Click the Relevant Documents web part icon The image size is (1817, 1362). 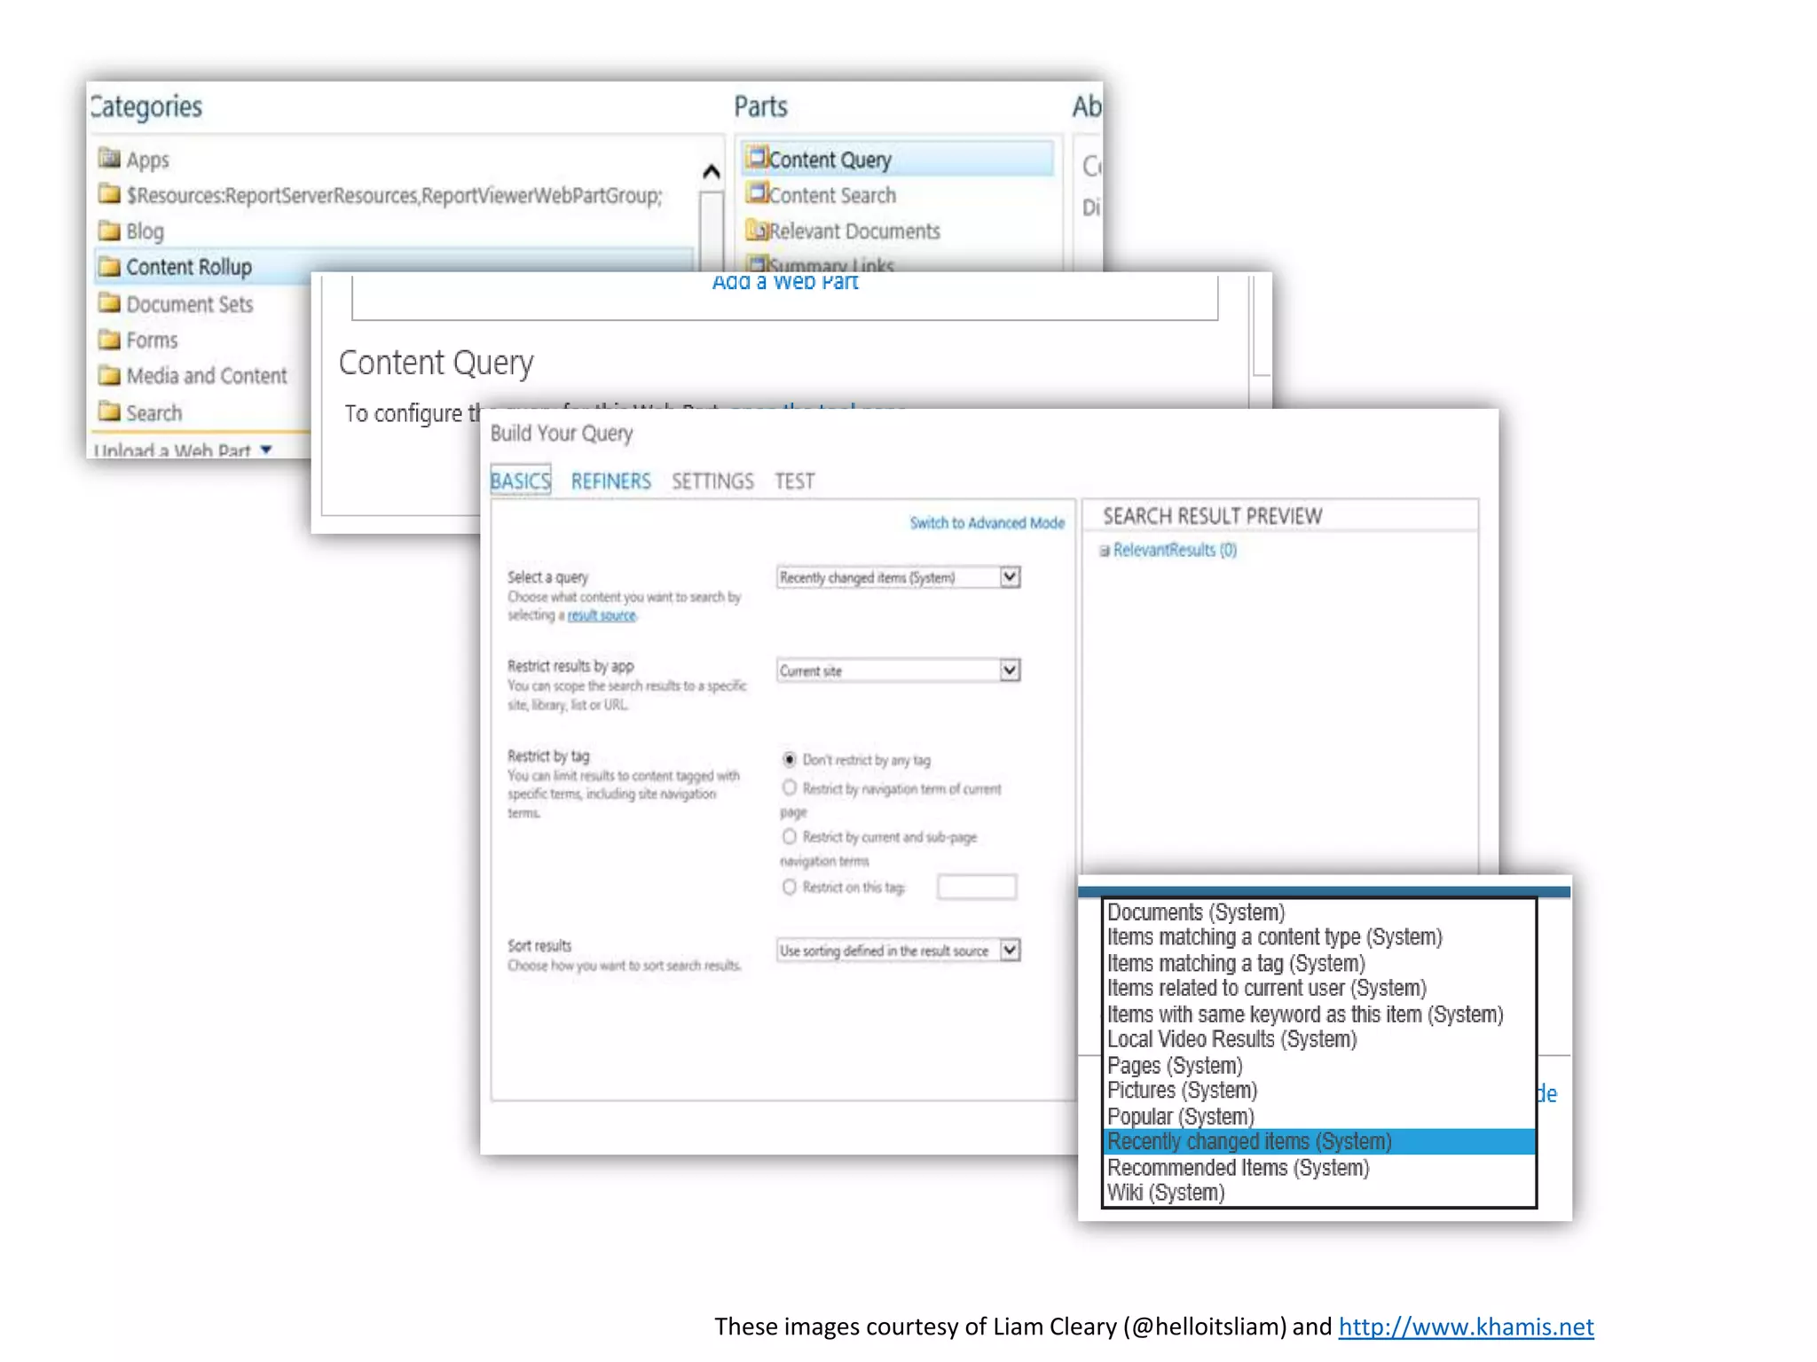coord(757,230)
